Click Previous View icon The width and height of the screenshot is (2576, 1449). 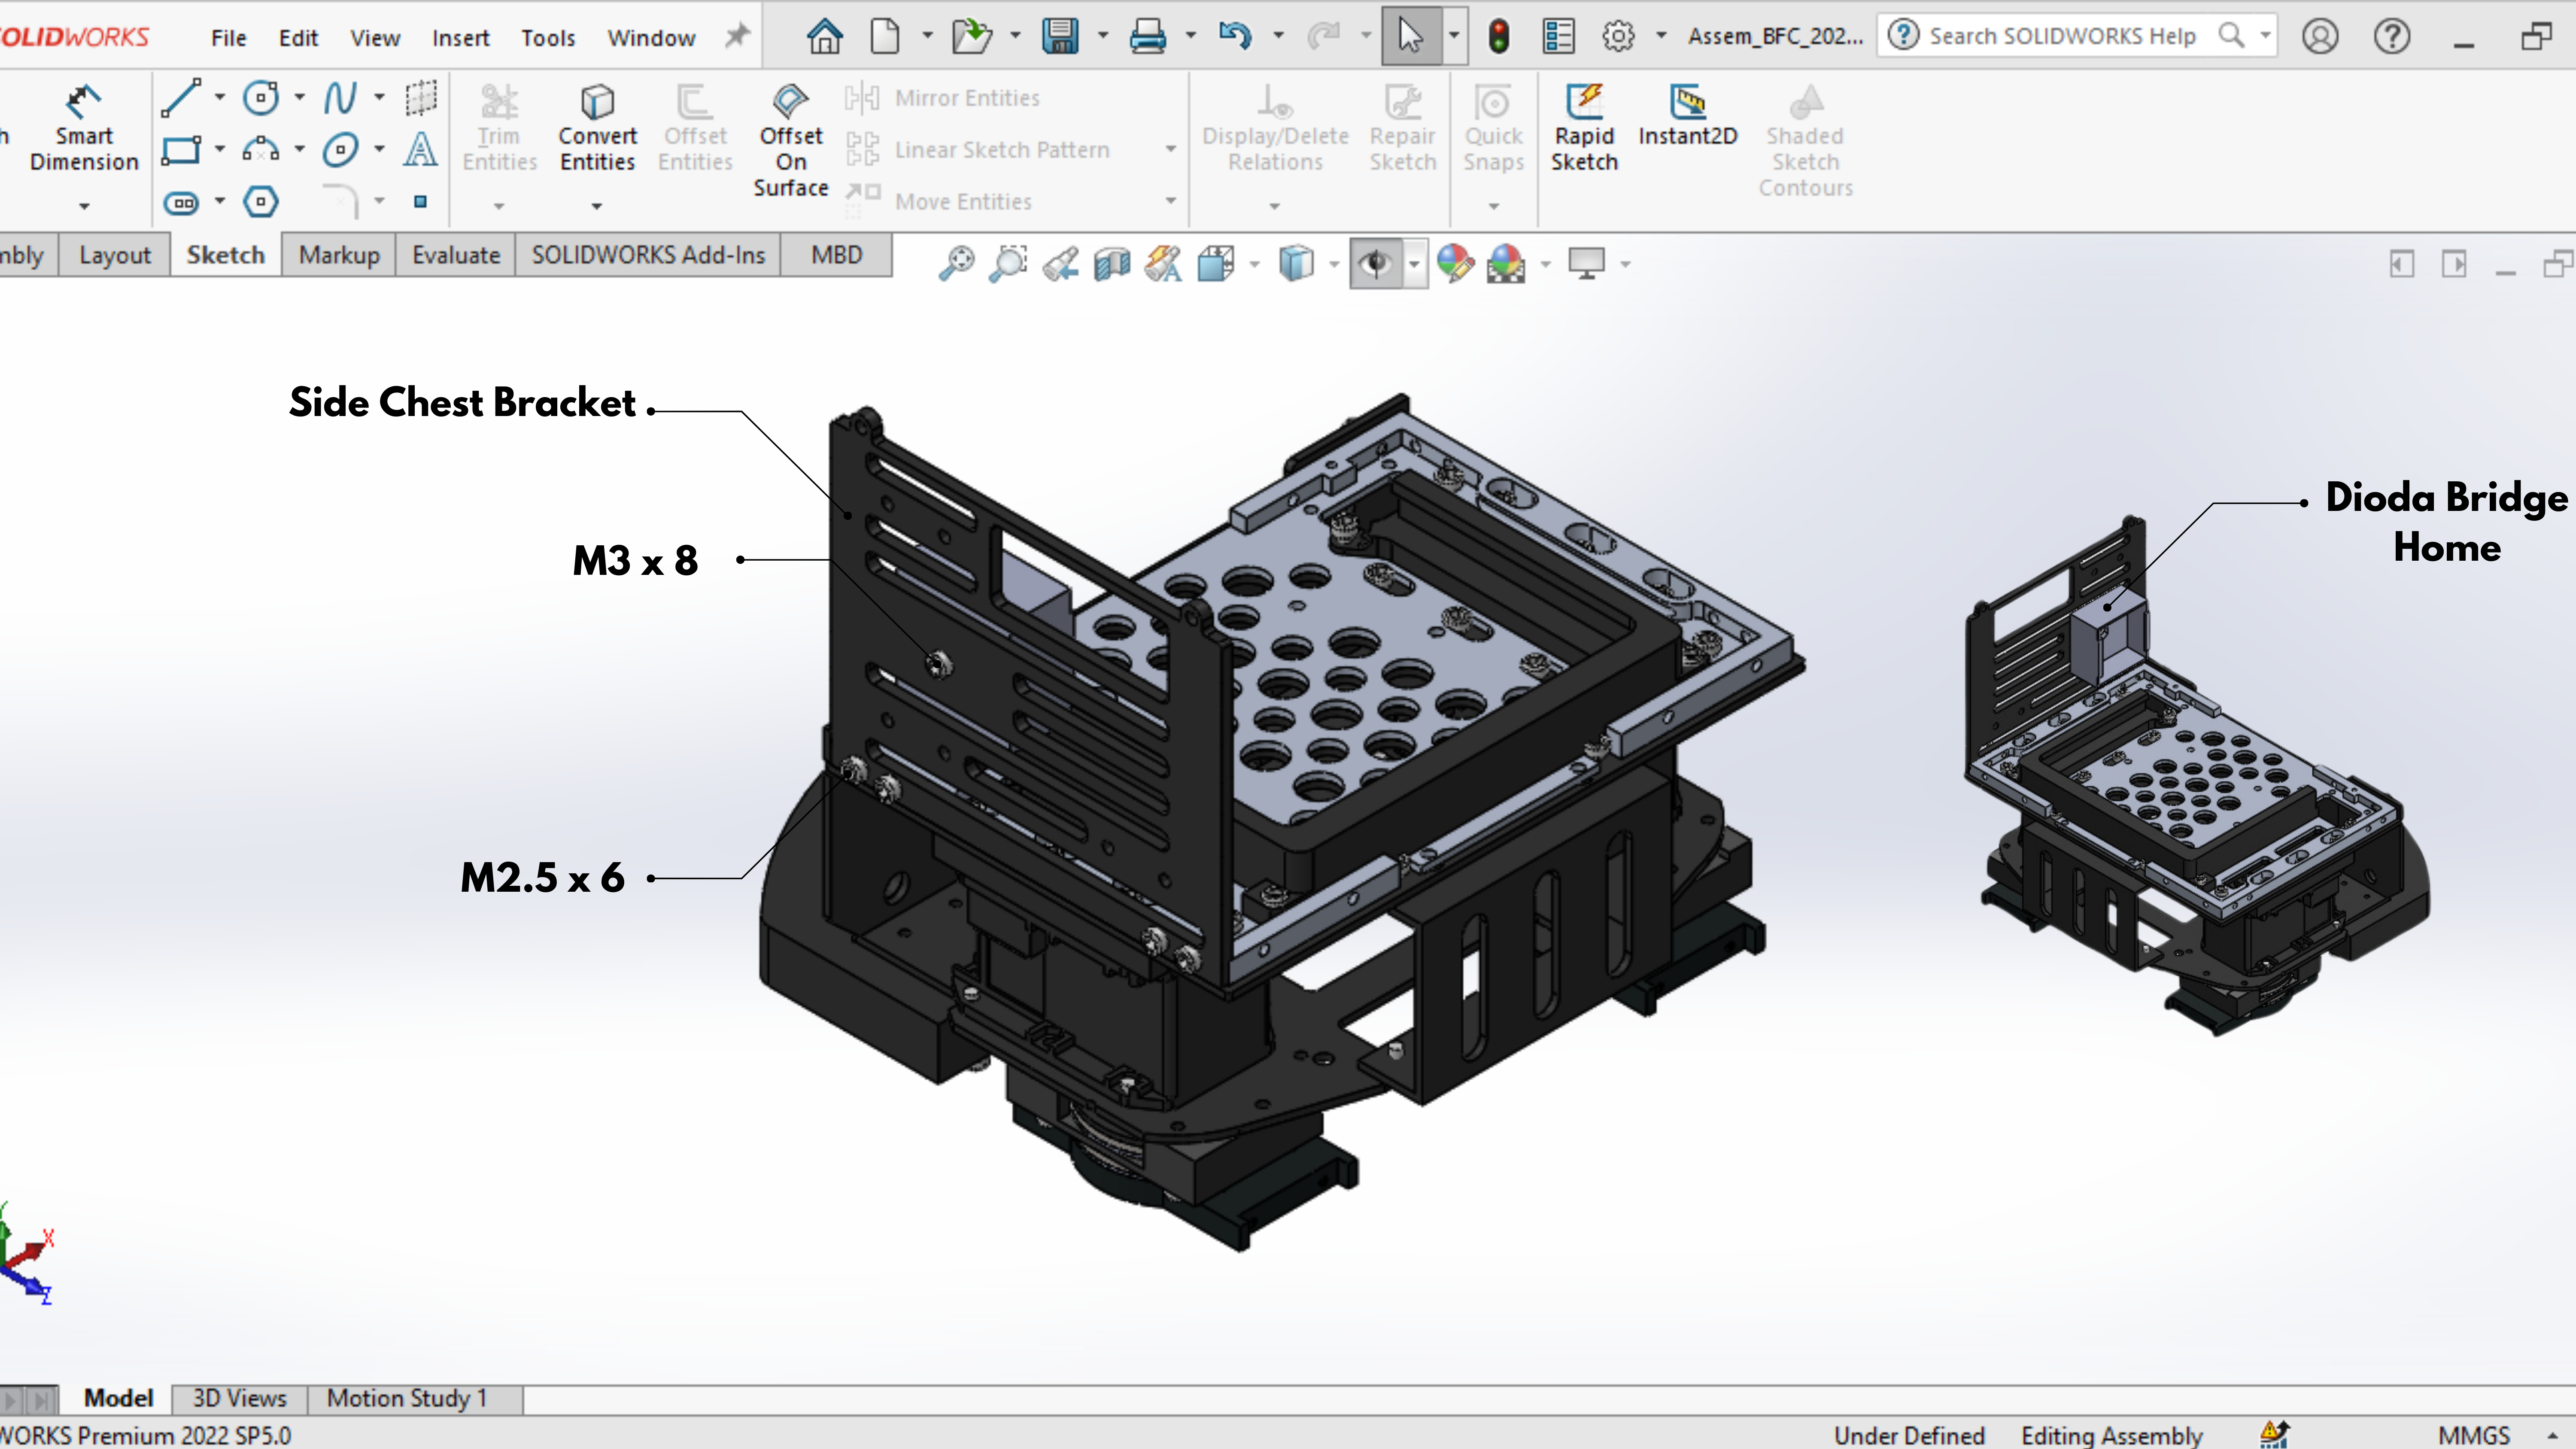click(1060, 264)
